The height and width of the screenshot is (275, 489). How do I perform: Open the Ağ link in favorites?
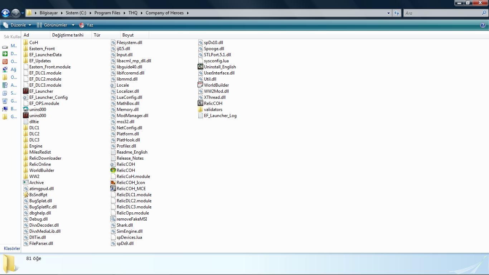(13, 69)
